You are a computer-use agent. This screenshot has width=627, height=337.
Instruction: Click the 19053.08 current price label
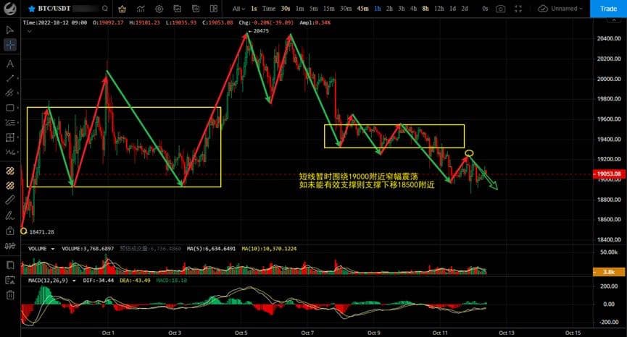[x=607, y=174]
